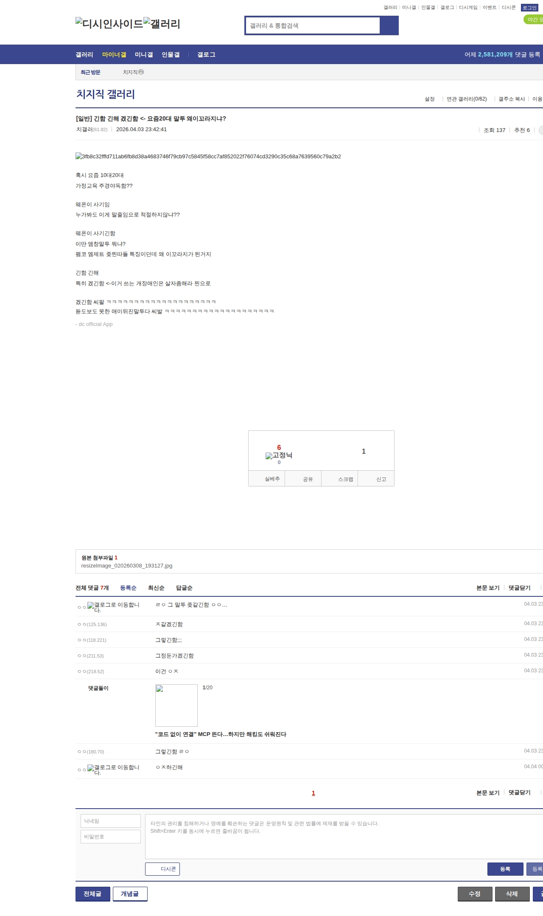543x916 pixels.
Task: Click the 디시인사이드 logo image
Action: click(109, 24)
